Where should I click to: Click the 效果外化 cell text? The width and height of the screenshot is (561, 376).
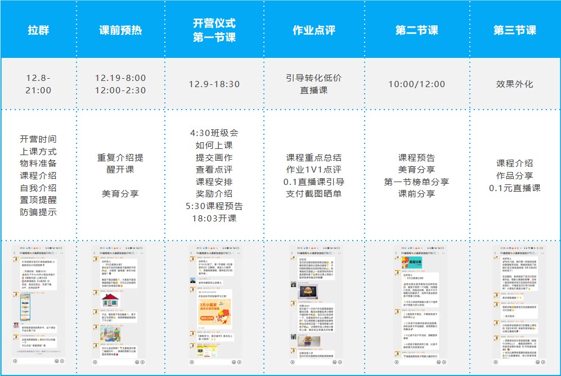[x=514, y=84]
